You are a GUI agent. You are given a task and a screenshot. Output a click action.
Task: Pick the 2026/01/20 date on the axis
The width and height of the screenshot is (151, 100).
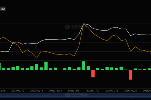131,91
